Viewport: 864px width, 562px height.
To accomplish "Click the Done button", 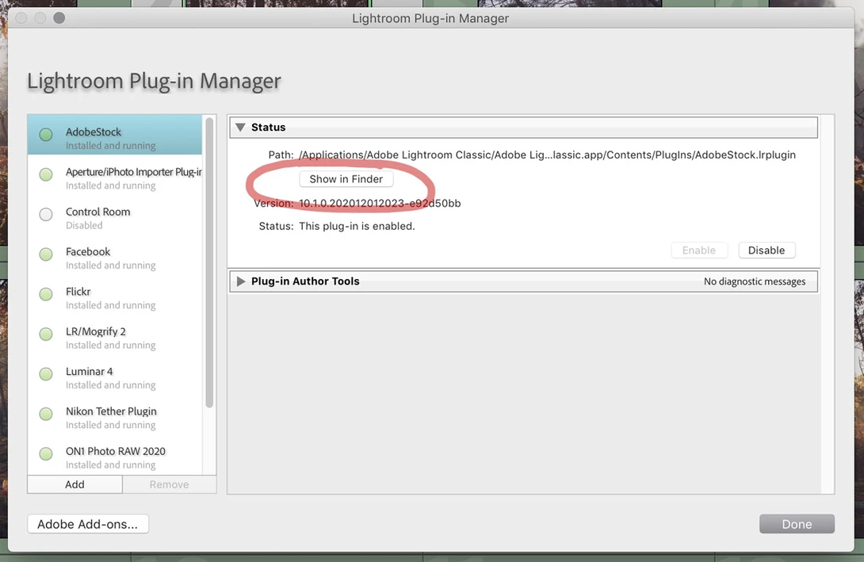I will (x=797, y=524).
